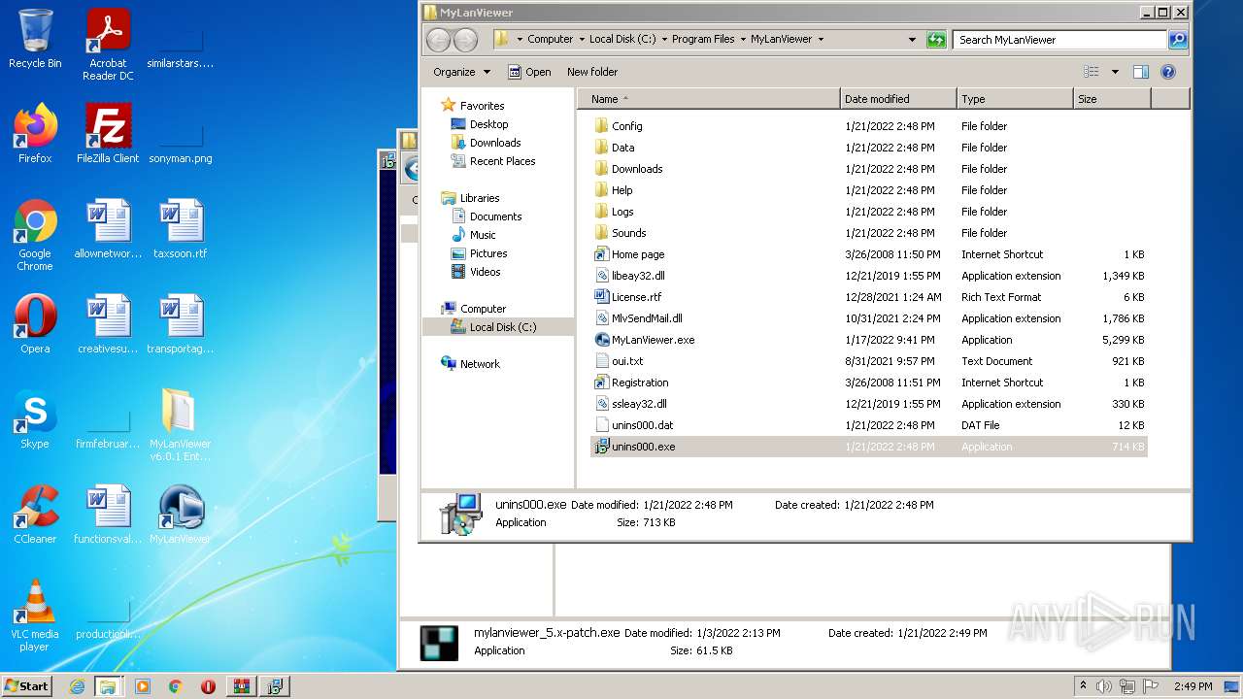Open Explorer Help question mark icon
Image resolution: width=1243 pixels, height=699 pixels.
[1168, 72]
